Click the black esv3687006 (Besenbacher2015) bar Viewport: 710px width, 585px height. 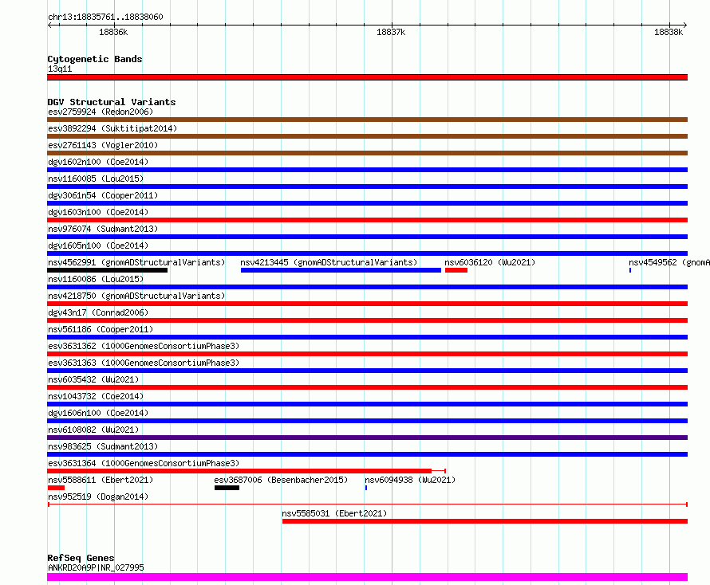227,488
